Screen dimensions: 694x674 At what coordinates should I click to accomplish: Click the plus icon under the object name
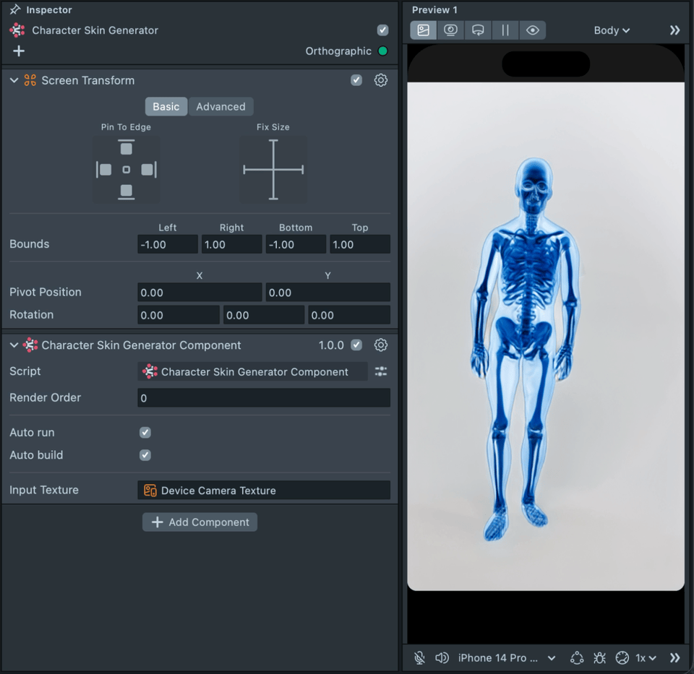[19, 51]
